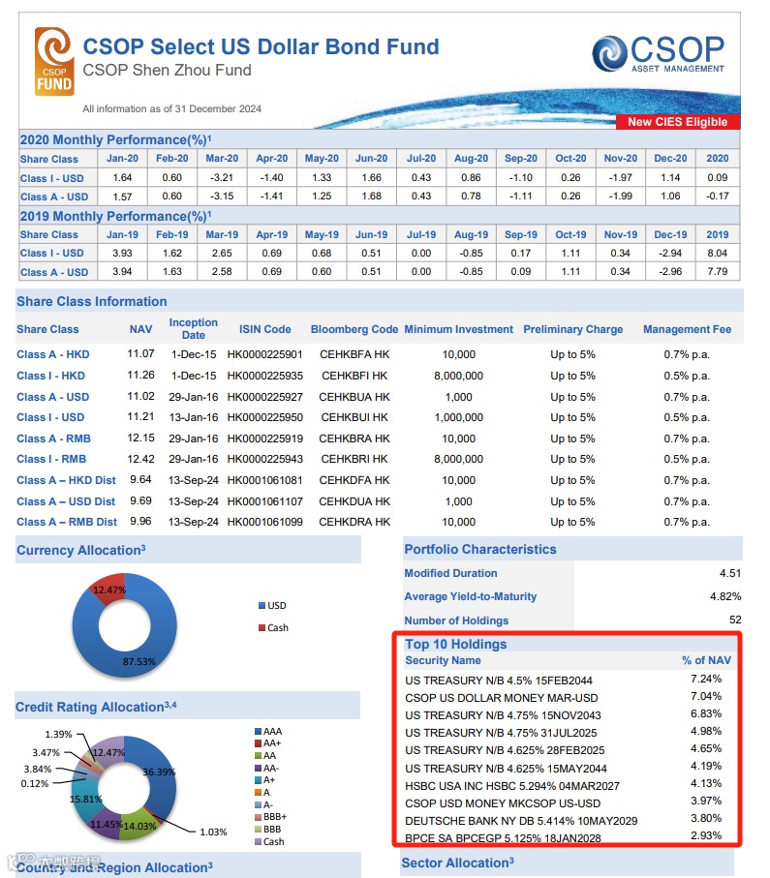Click the Class A – HKD Dist row label

[x=66, y=480]
